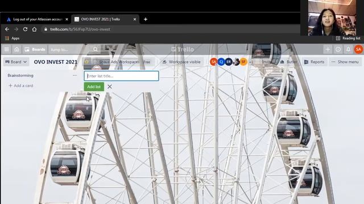Click Show menu
364x204 pixels.
[345, 62]
